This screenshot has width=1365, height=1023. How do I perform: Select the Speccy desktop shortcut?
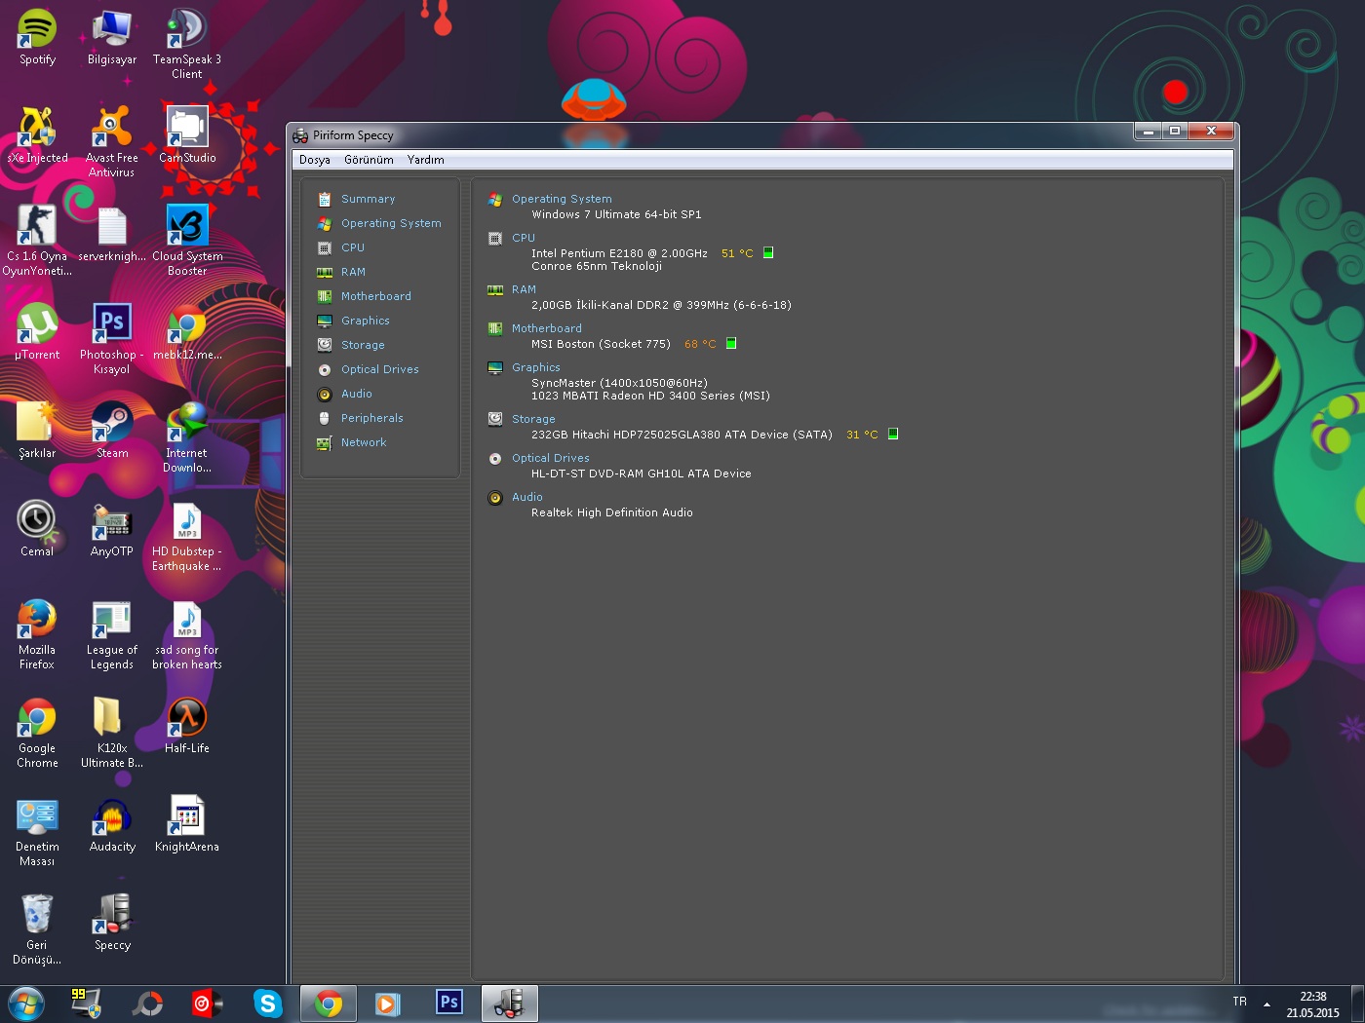coord(111,923)
